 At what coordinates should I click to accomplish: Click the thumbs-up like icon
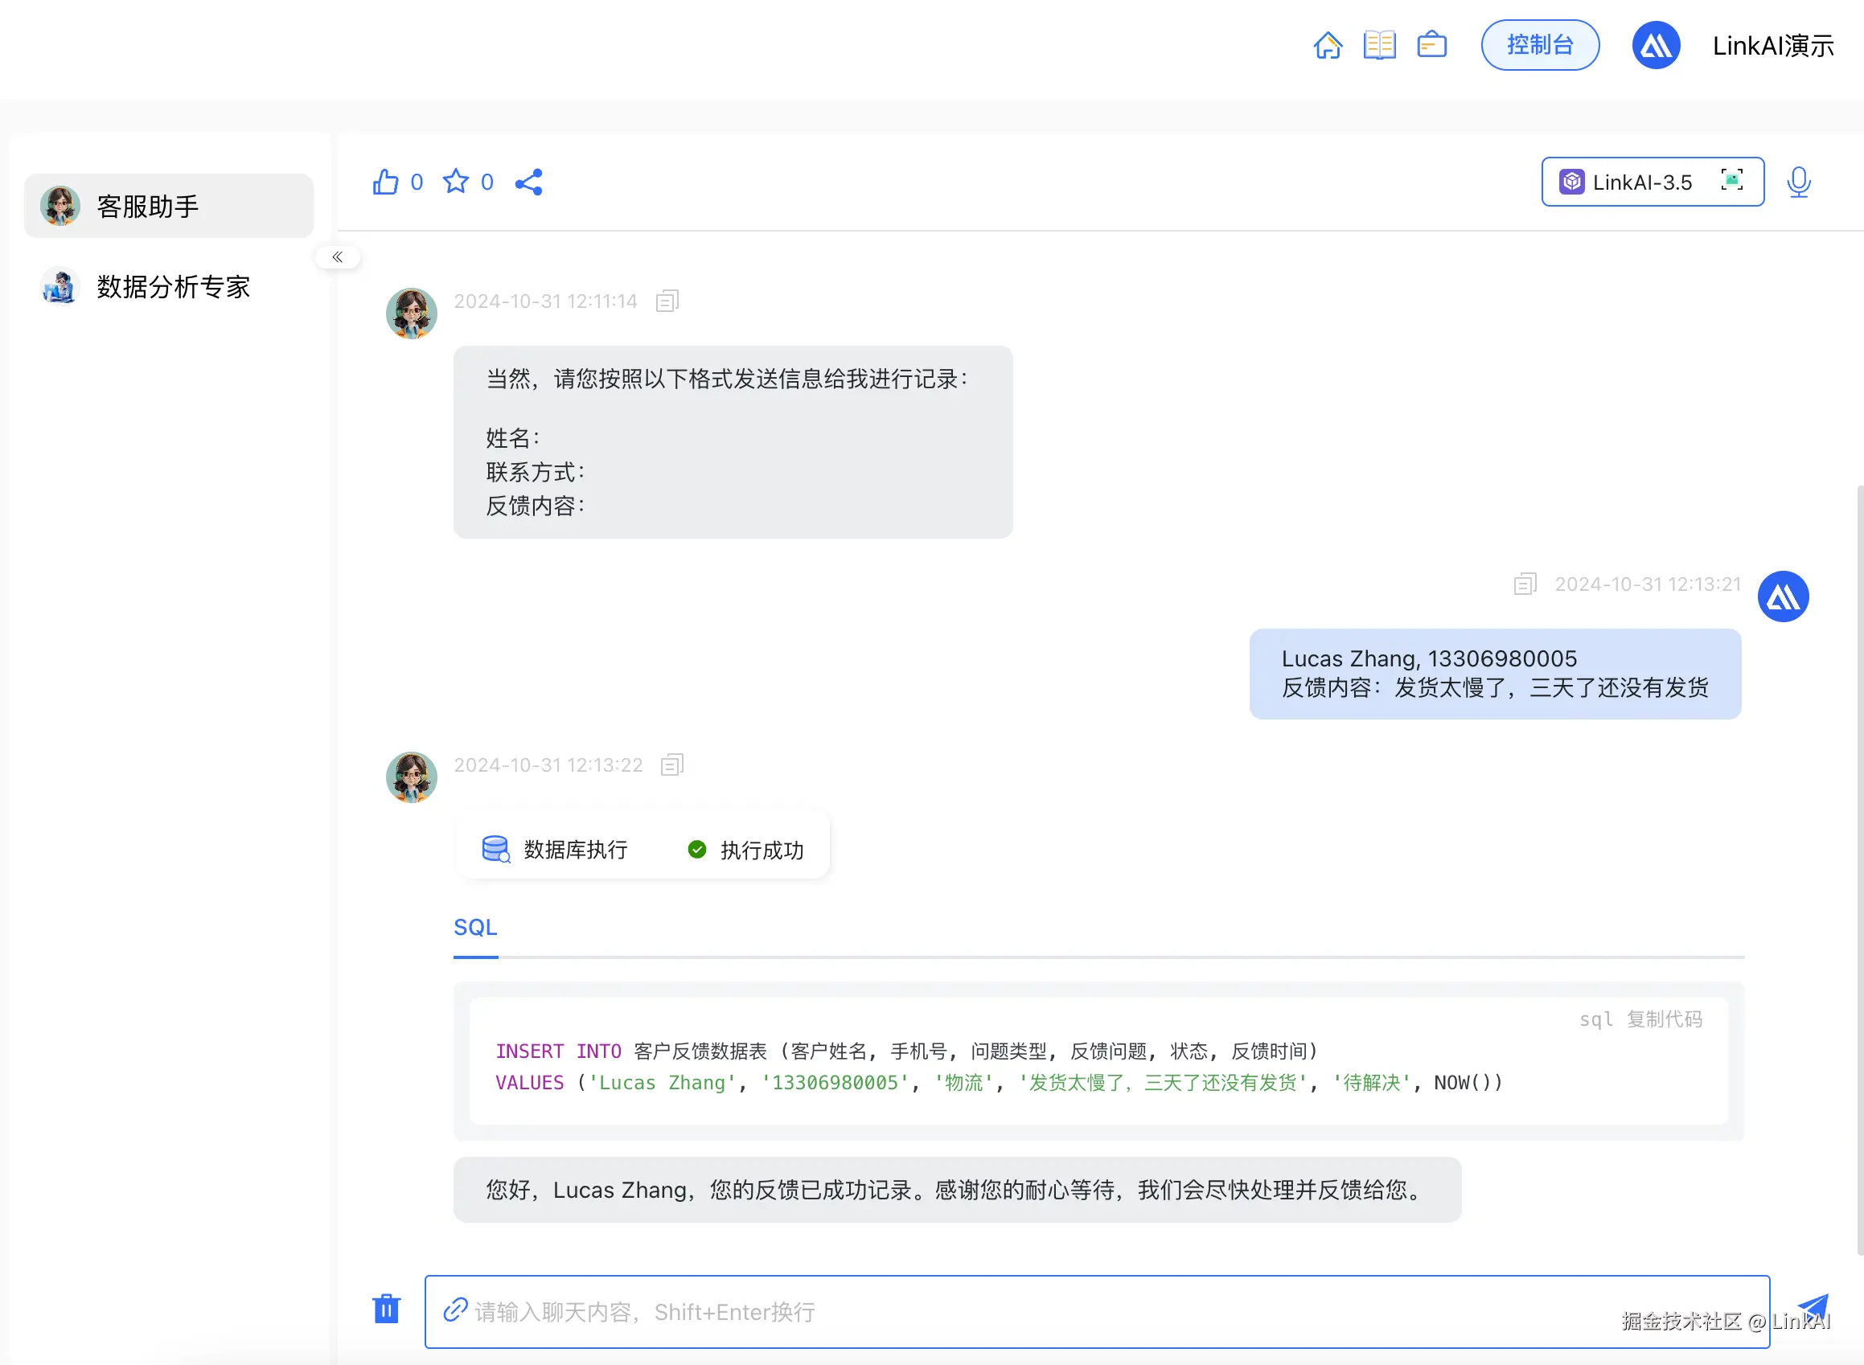pyautogui.click(x=386, y=182)
